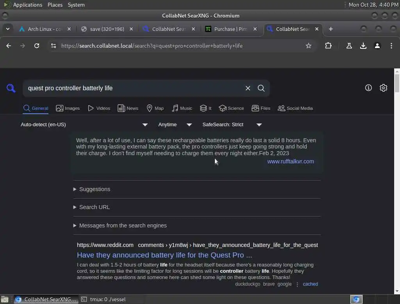The height and width of the screenshot is (304, 400).
Task: Open the cached version of reddit result
Action: tap(310, 284)
